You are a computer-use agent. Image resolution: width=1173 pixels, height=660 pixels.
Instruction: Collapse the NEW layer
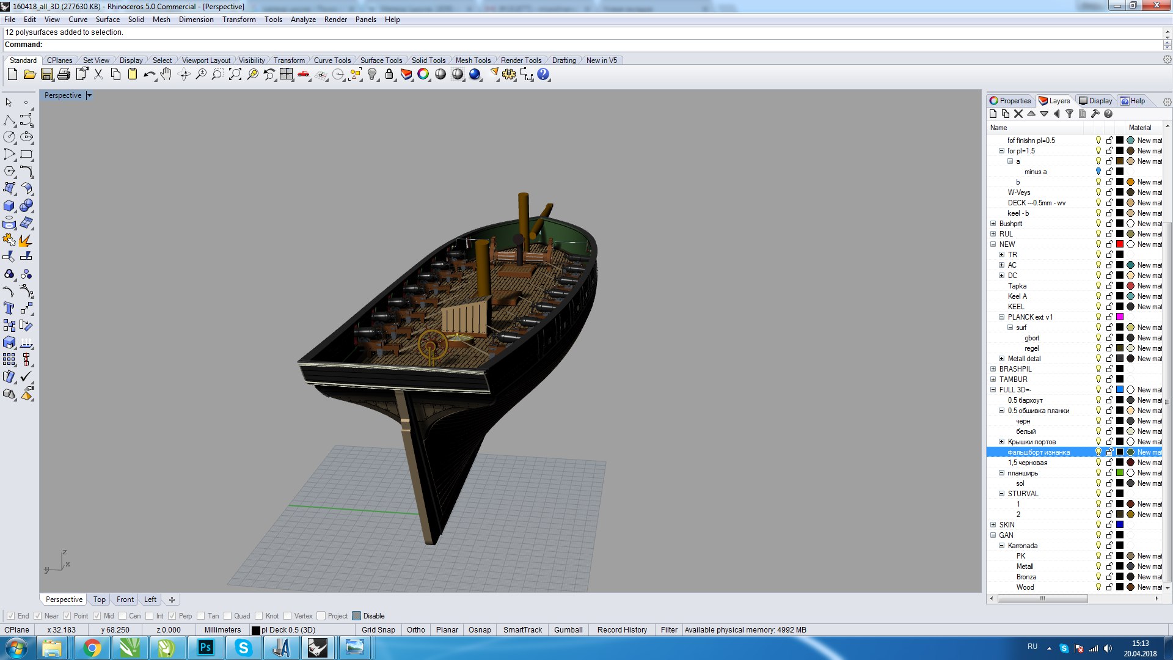[993, 244]
